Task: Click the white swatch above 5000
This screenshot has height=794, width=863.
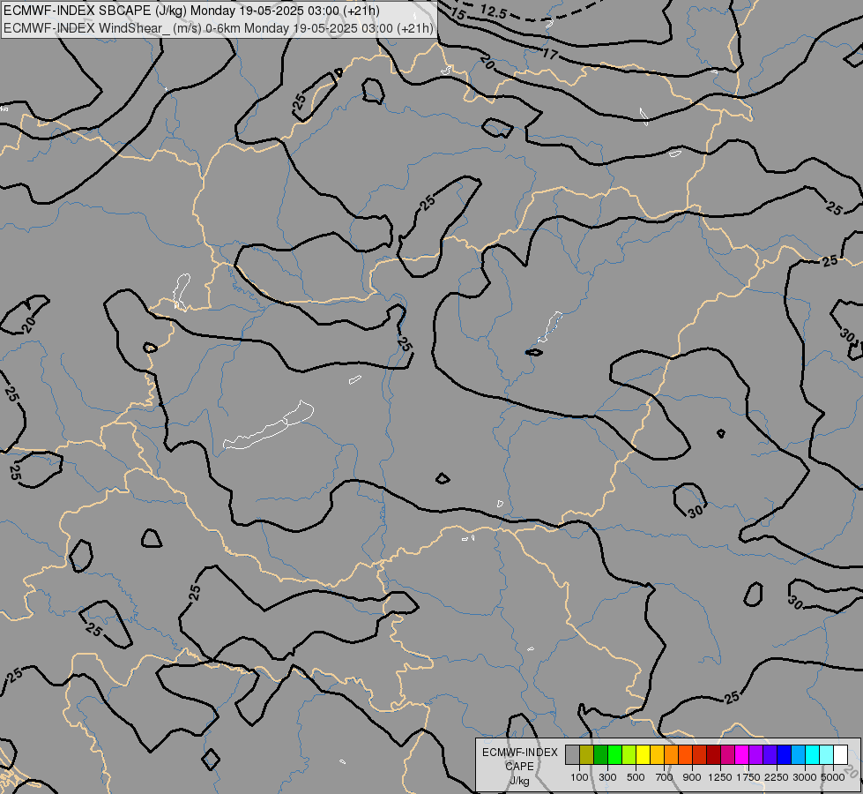Action: 840,755
